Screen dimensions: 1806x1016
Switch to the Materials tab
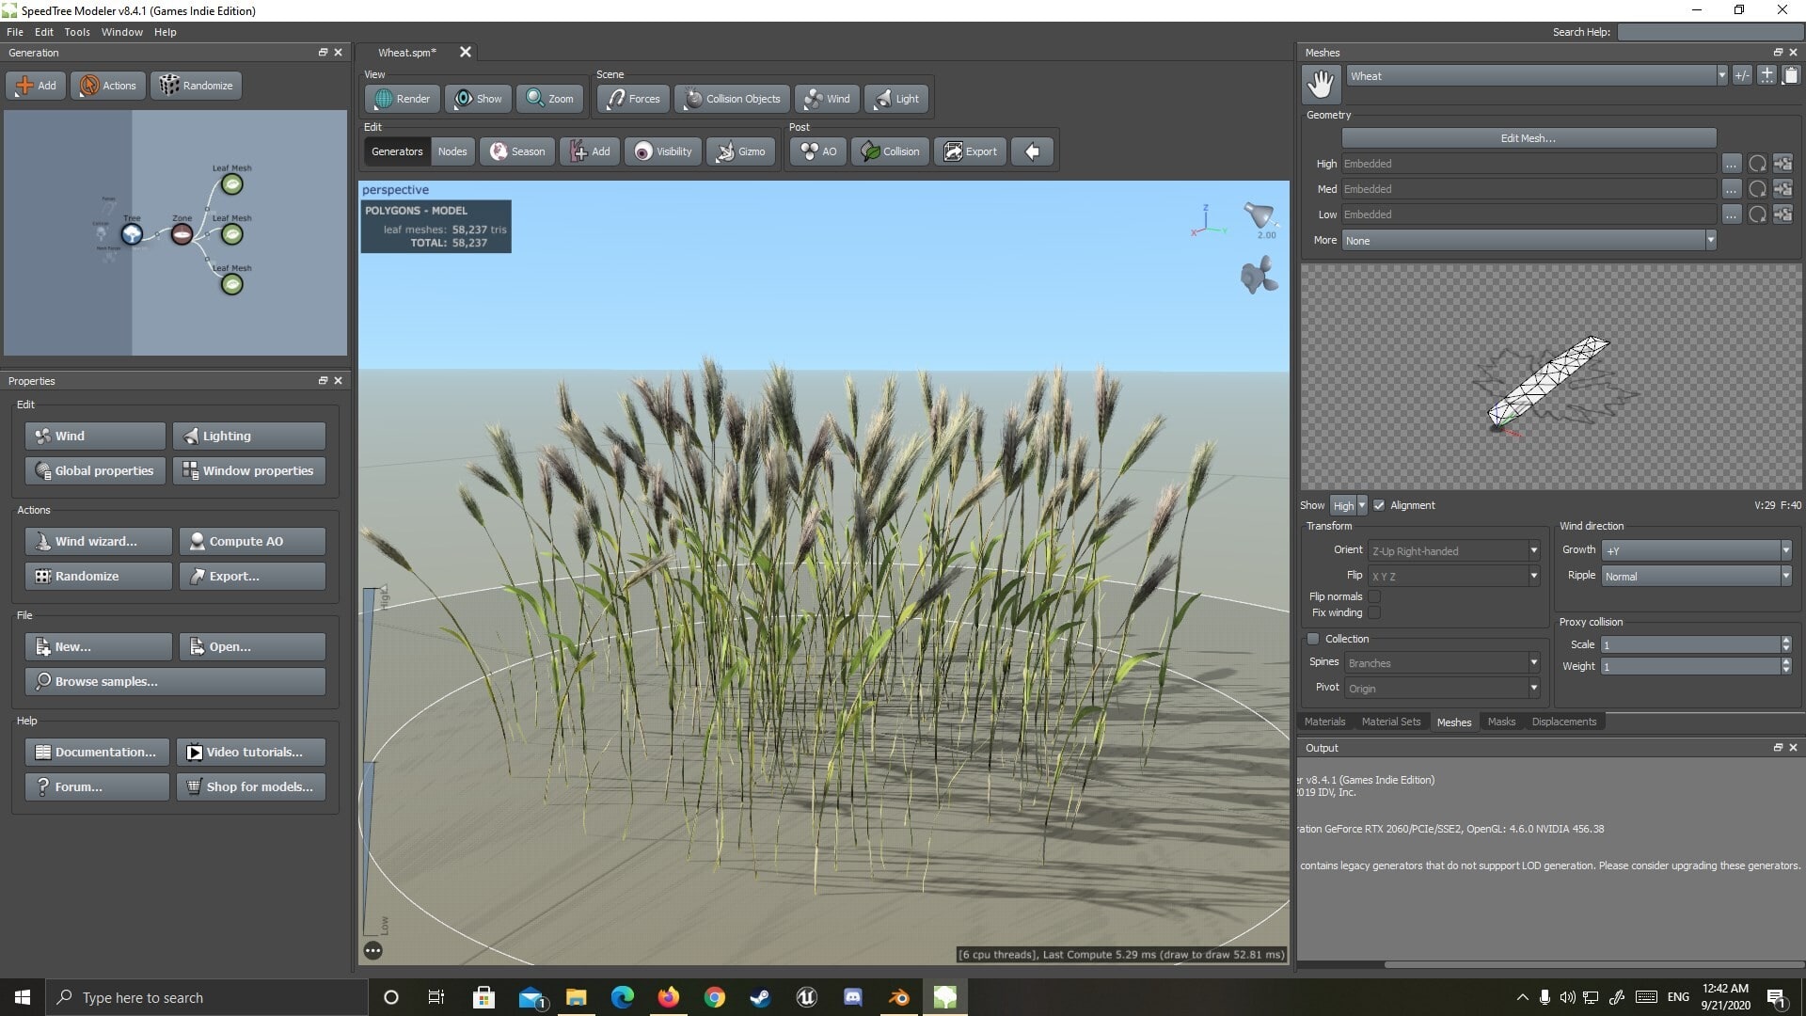pyautogui.click(x=1324, y=722)
